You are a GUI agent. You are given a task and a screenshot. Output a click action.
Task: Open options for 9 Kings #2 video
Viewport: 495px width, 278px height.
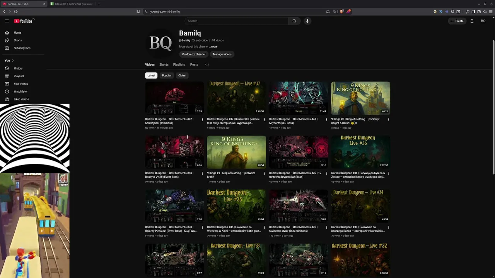[x=389, y=119]
